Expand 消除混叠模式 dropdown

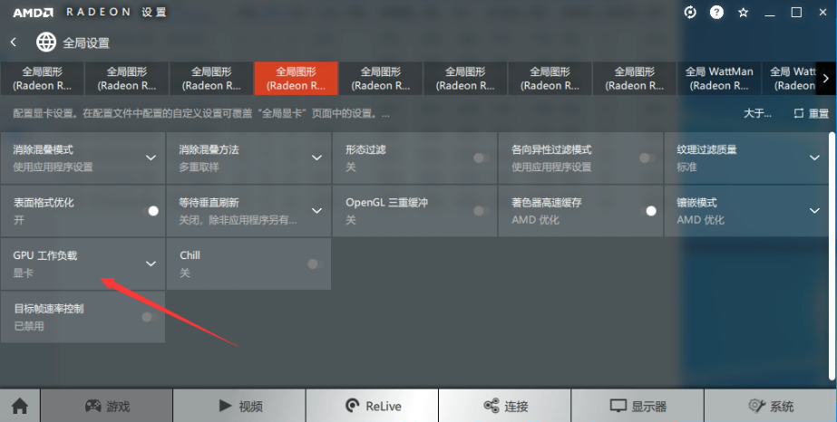[x=151, y=158]
